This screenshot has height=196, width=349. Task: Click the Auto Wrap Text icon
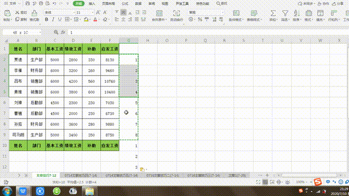point(177,13)
